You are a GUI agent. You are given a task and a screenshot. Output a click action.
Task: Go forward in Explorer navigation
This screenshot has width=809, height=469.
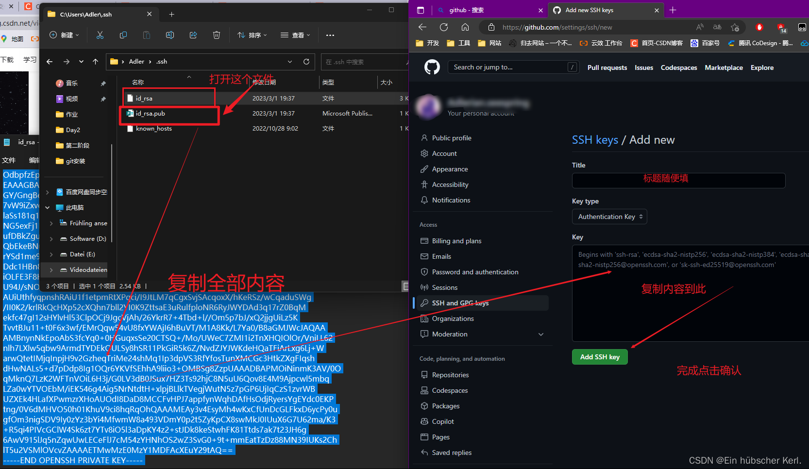tap(67, 62)
